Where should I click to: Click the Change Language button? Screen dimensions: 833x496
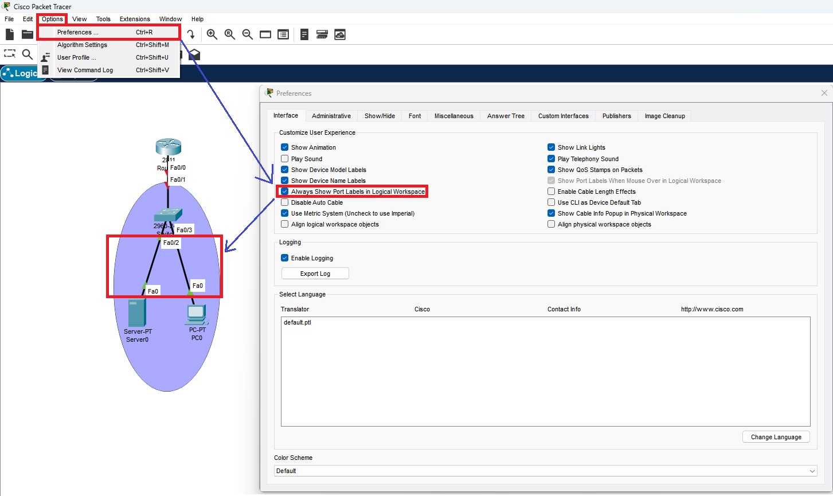[x=776, y=437]
